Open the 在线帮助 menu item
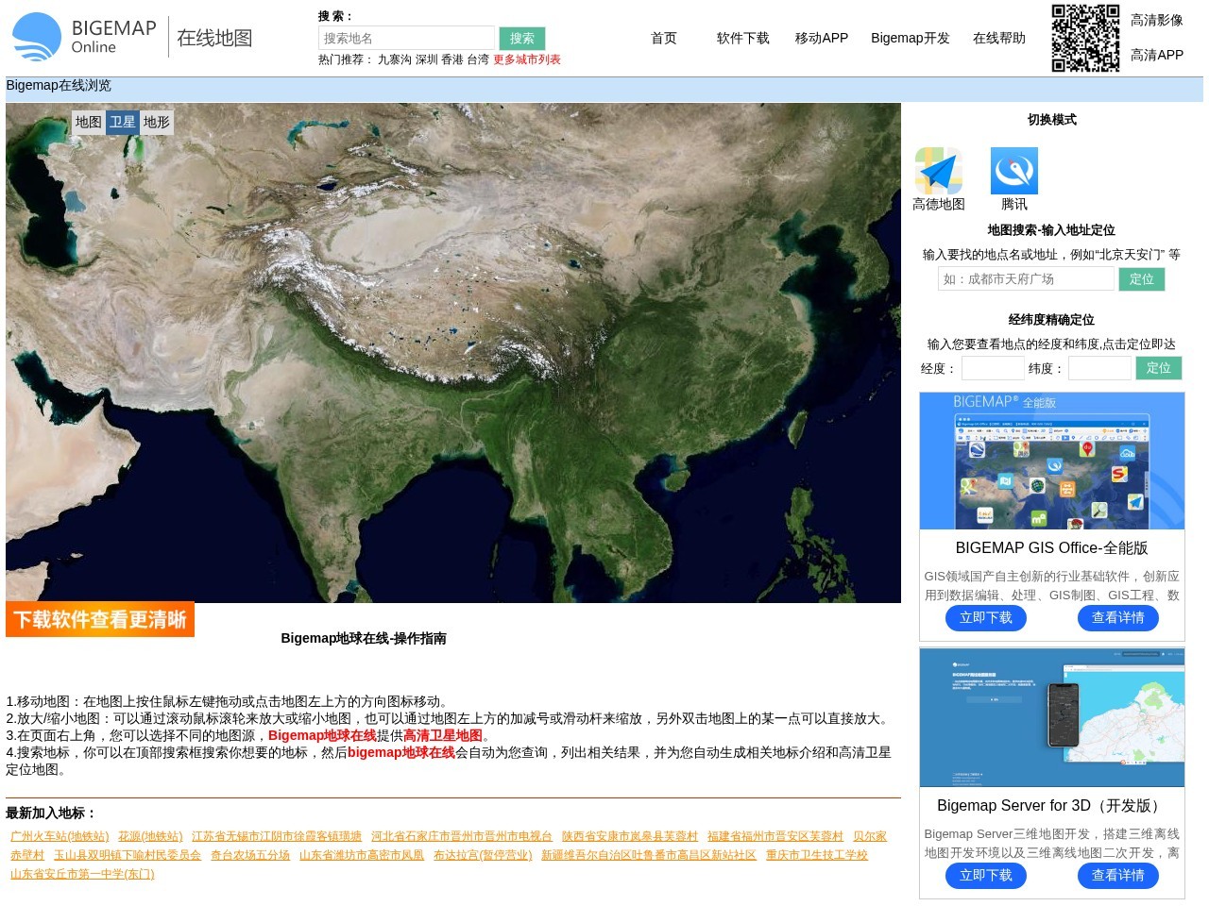 tap(998, 39)
